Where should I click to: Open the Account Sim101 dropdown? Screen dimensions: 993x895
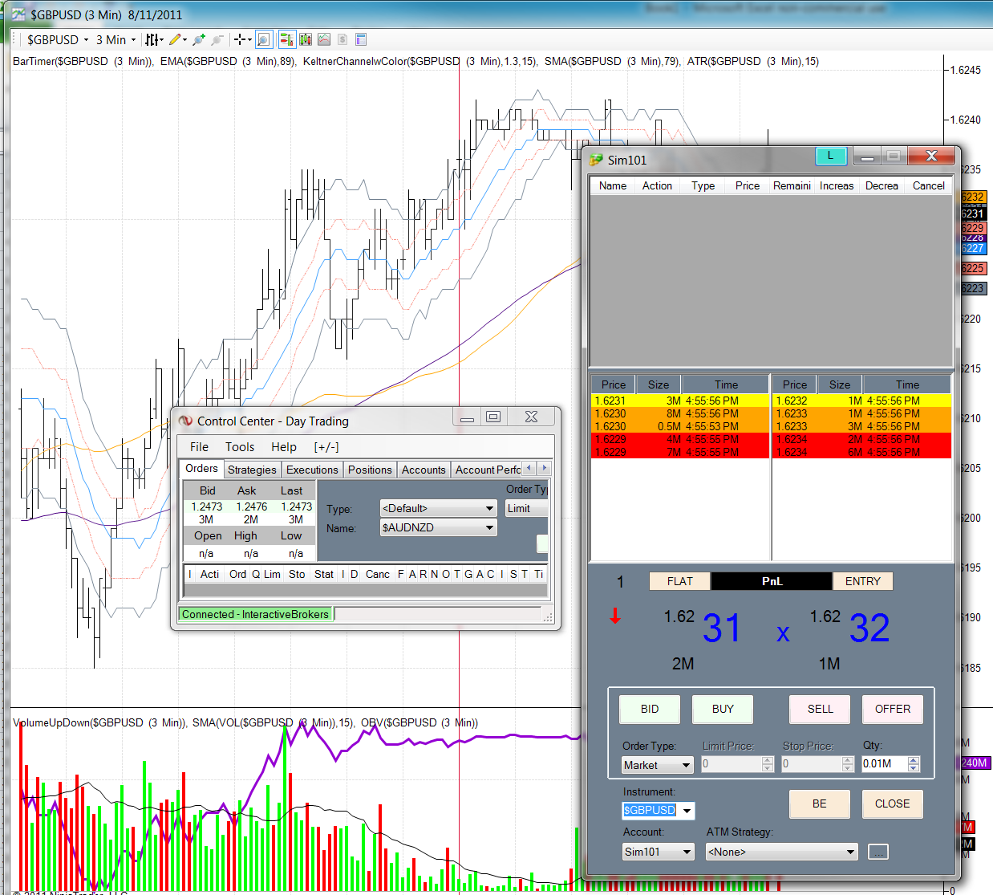click(659, 852)
